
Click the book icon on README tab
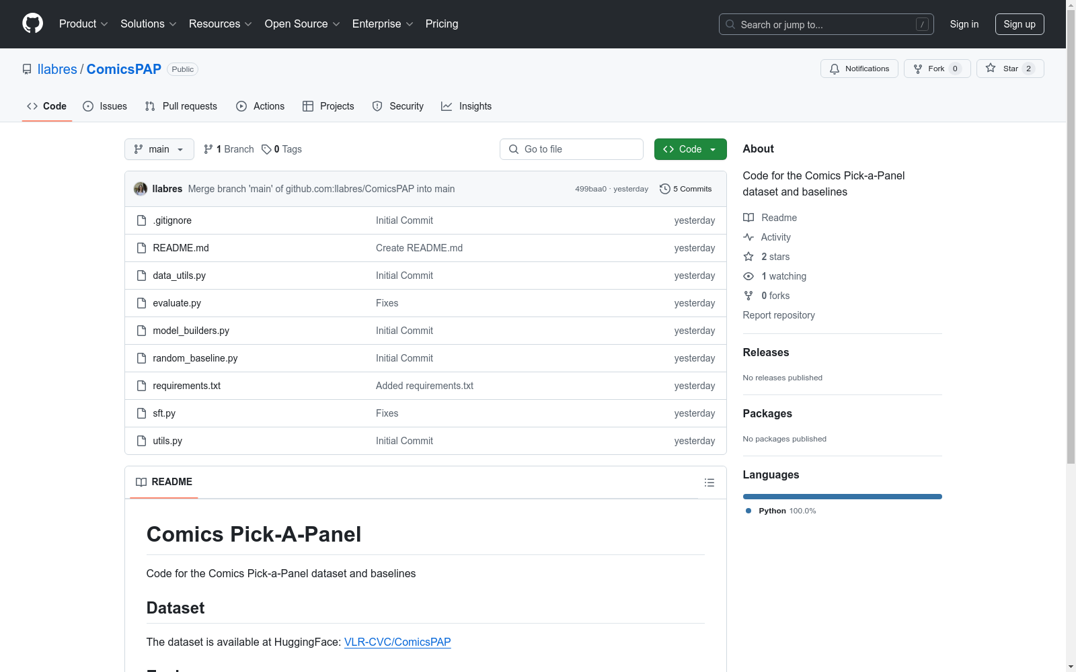pos(141,482)
